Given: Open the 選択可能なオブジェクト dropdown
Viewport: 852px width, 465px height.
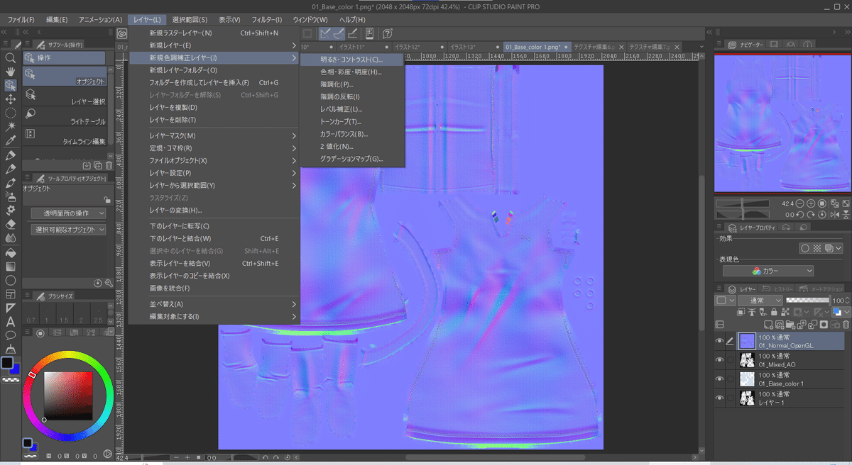Looking at the screenshot, I should coord(69,229).
